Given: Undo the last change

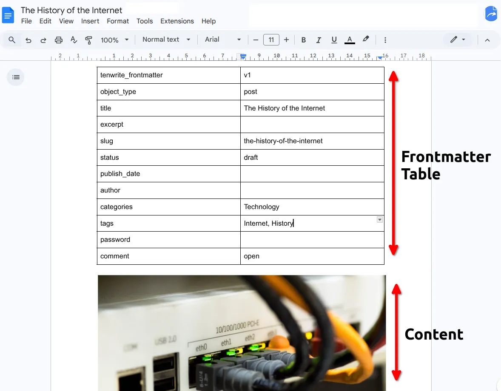Looking at the screenshot, I should coord(28,40).
